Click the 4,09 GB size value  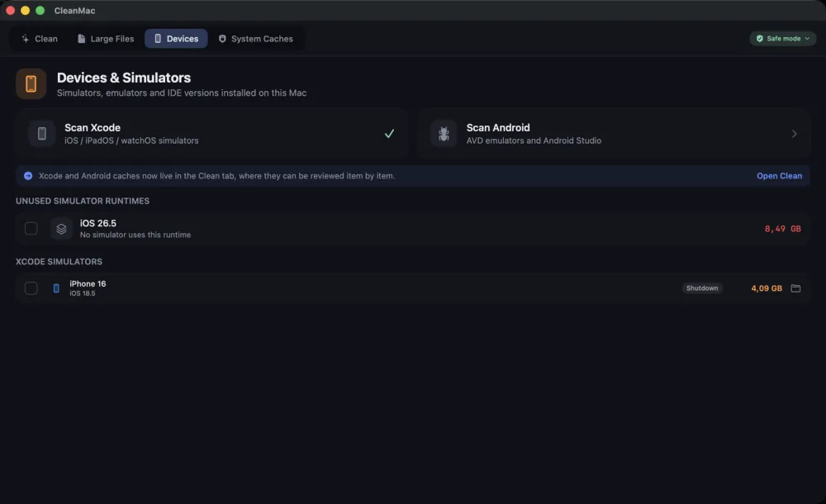pyautogui.click(x=767, y=288)
